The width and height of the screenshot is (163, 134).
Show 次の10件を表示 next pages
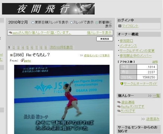pyautogui.click(x=61, y=47)
